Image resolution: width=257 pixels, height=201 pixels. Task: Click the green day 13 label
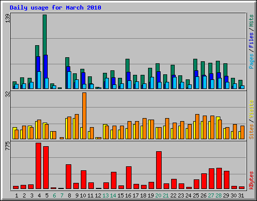[105, 195]
